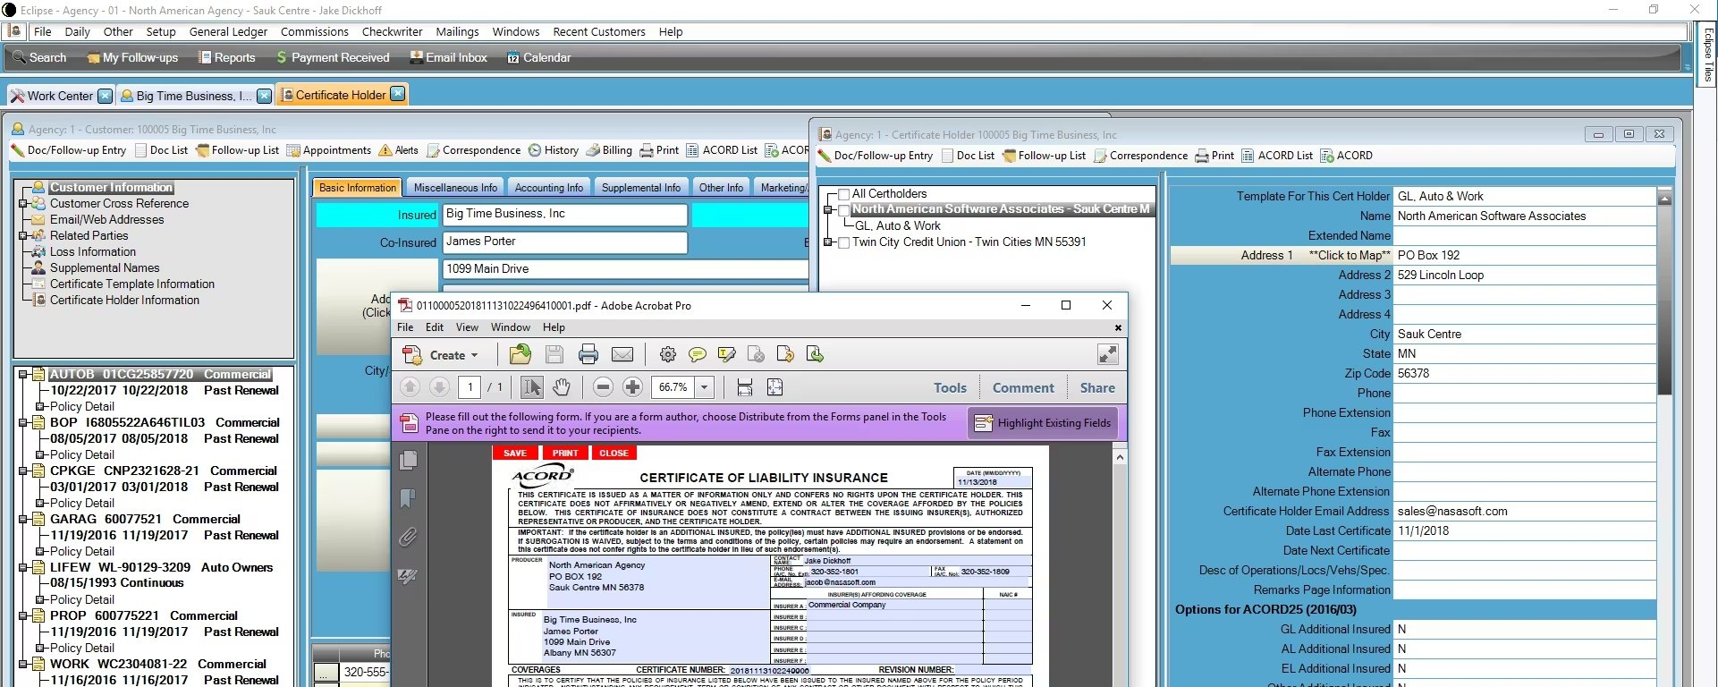
Task: Tick the North American Software Associates checkbox
Action: [x=843, y=210]
